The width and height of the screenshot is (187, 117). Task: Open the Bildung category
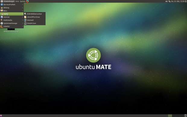tap(12, 8)
